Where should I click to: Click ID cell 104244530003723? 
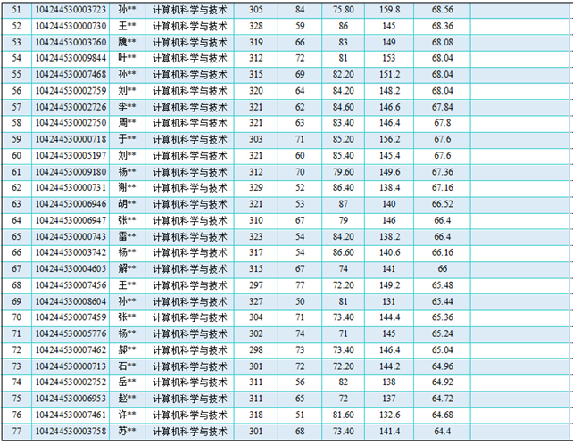71,9
